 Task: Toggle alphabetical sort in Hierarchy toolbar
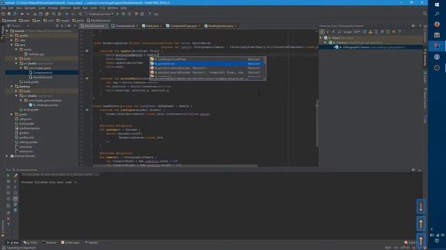tap(339, 32)
